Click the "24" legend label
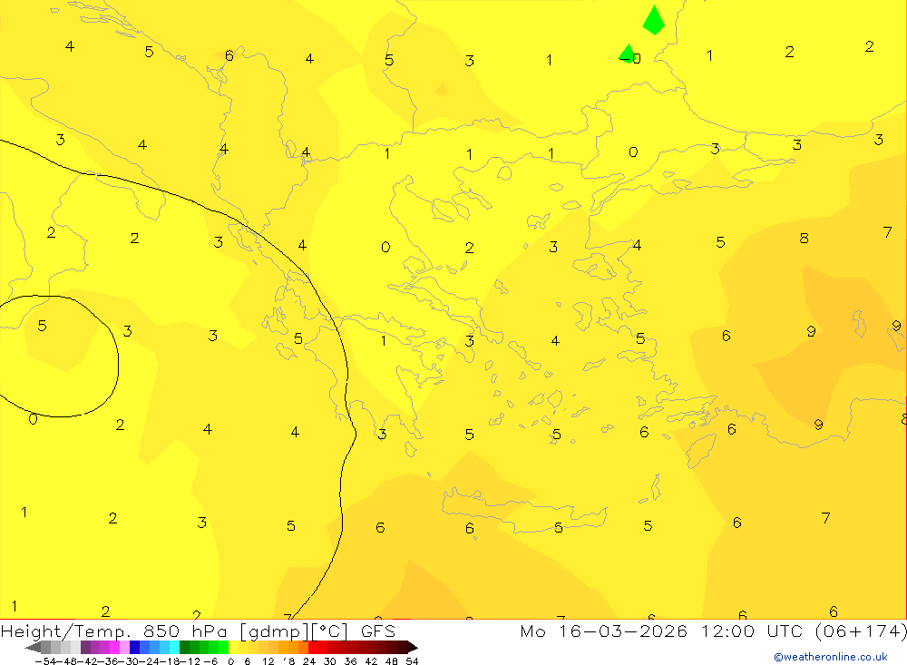Image resolution: width=907 pixels, height=665 pixels. pyautogui.click(x=309, y=661)
